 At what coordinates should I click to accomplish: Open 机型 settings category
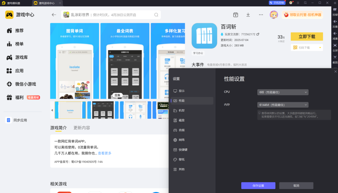192,110
